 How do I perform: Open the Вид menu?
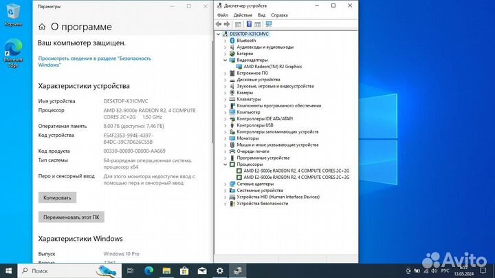click(x=261, y=15)
